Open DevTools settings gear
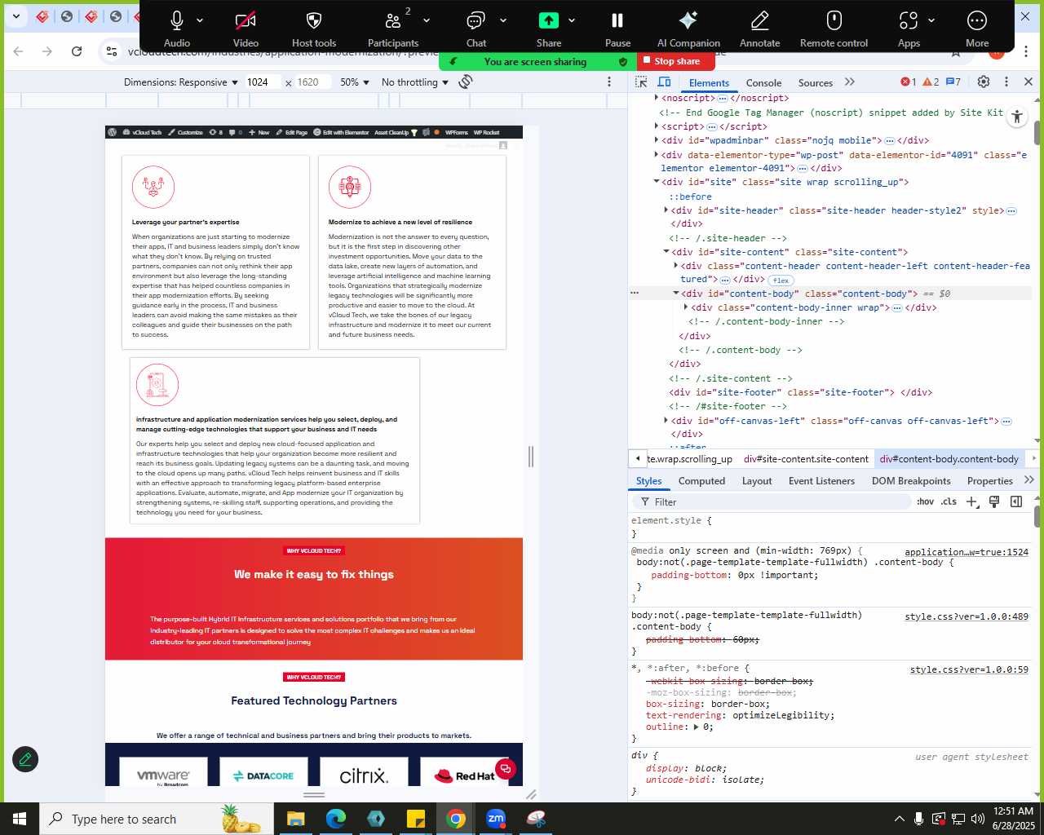1044x835 pixels. click(x=984, y=82)
